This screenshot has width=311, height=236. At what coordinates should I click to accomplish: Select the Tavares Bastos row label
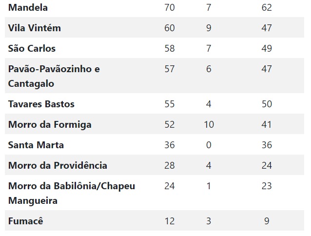point(41,104)
